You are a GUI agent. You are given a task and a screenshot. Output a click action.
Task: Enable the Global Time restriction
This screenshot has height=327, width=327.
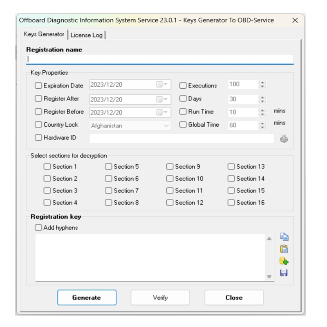[183, 125]
